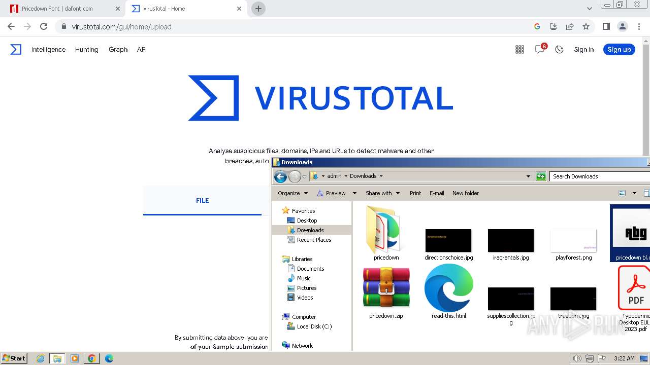
Task: Open Intelligence menu item
Action: [48, 49]
